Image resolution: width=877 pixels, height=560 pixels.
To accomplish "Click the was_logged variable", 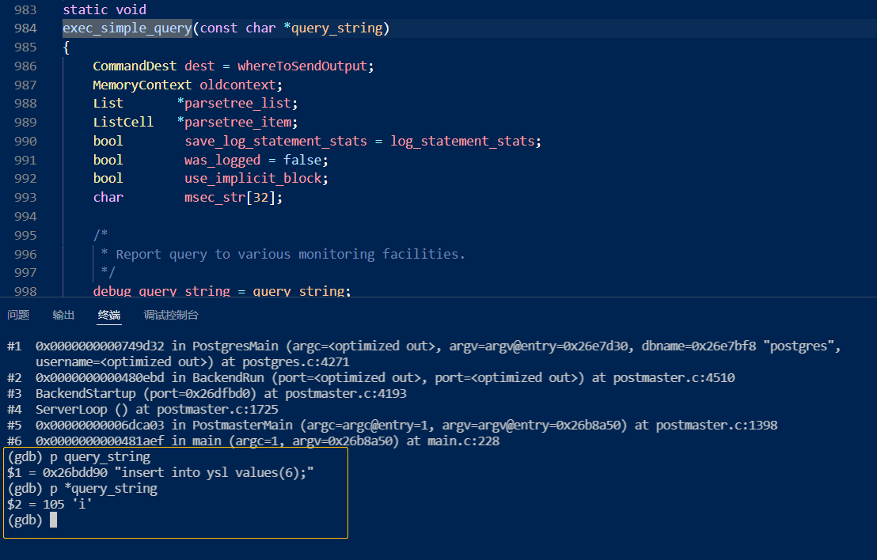I will (x=222, y=161).
